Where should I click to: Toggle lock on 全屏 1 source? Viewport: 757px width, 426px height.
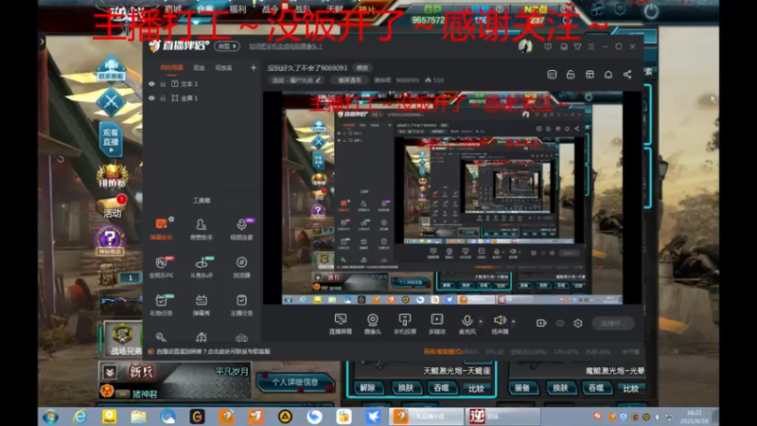(163, 98)
